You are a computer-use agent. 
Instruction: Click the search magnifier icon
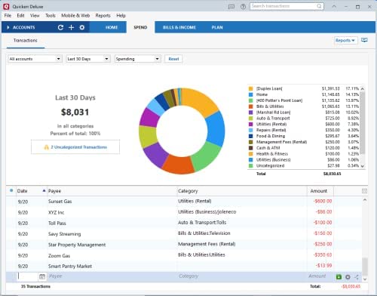(x=319, y=6)
